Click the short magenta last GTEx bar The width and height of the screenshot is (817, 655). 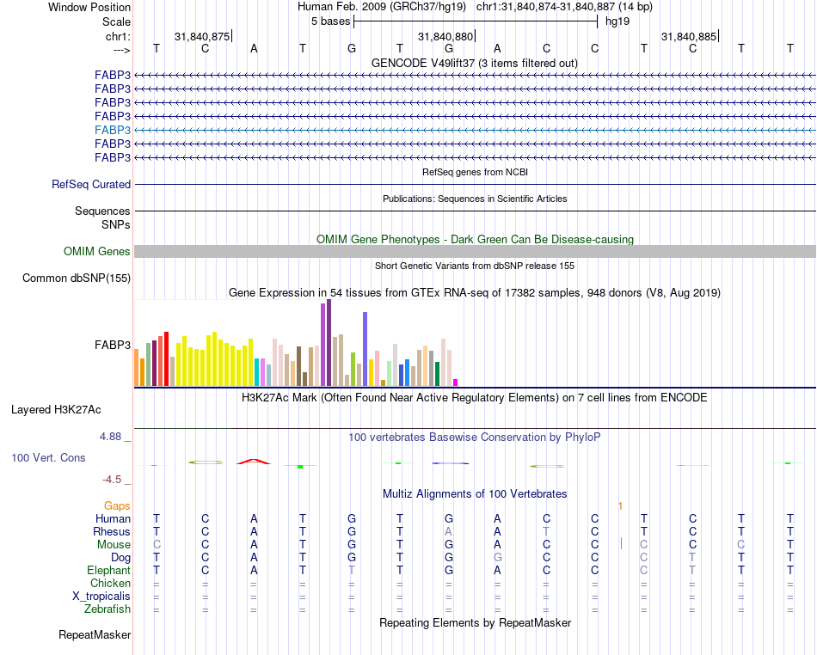click(x=456, y=383)
